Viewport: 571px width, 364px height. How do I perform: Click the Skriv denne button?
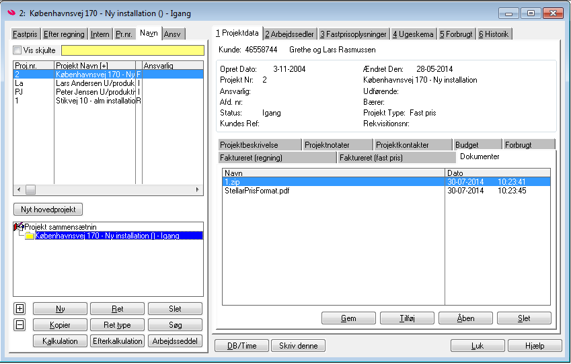[298, 345]
